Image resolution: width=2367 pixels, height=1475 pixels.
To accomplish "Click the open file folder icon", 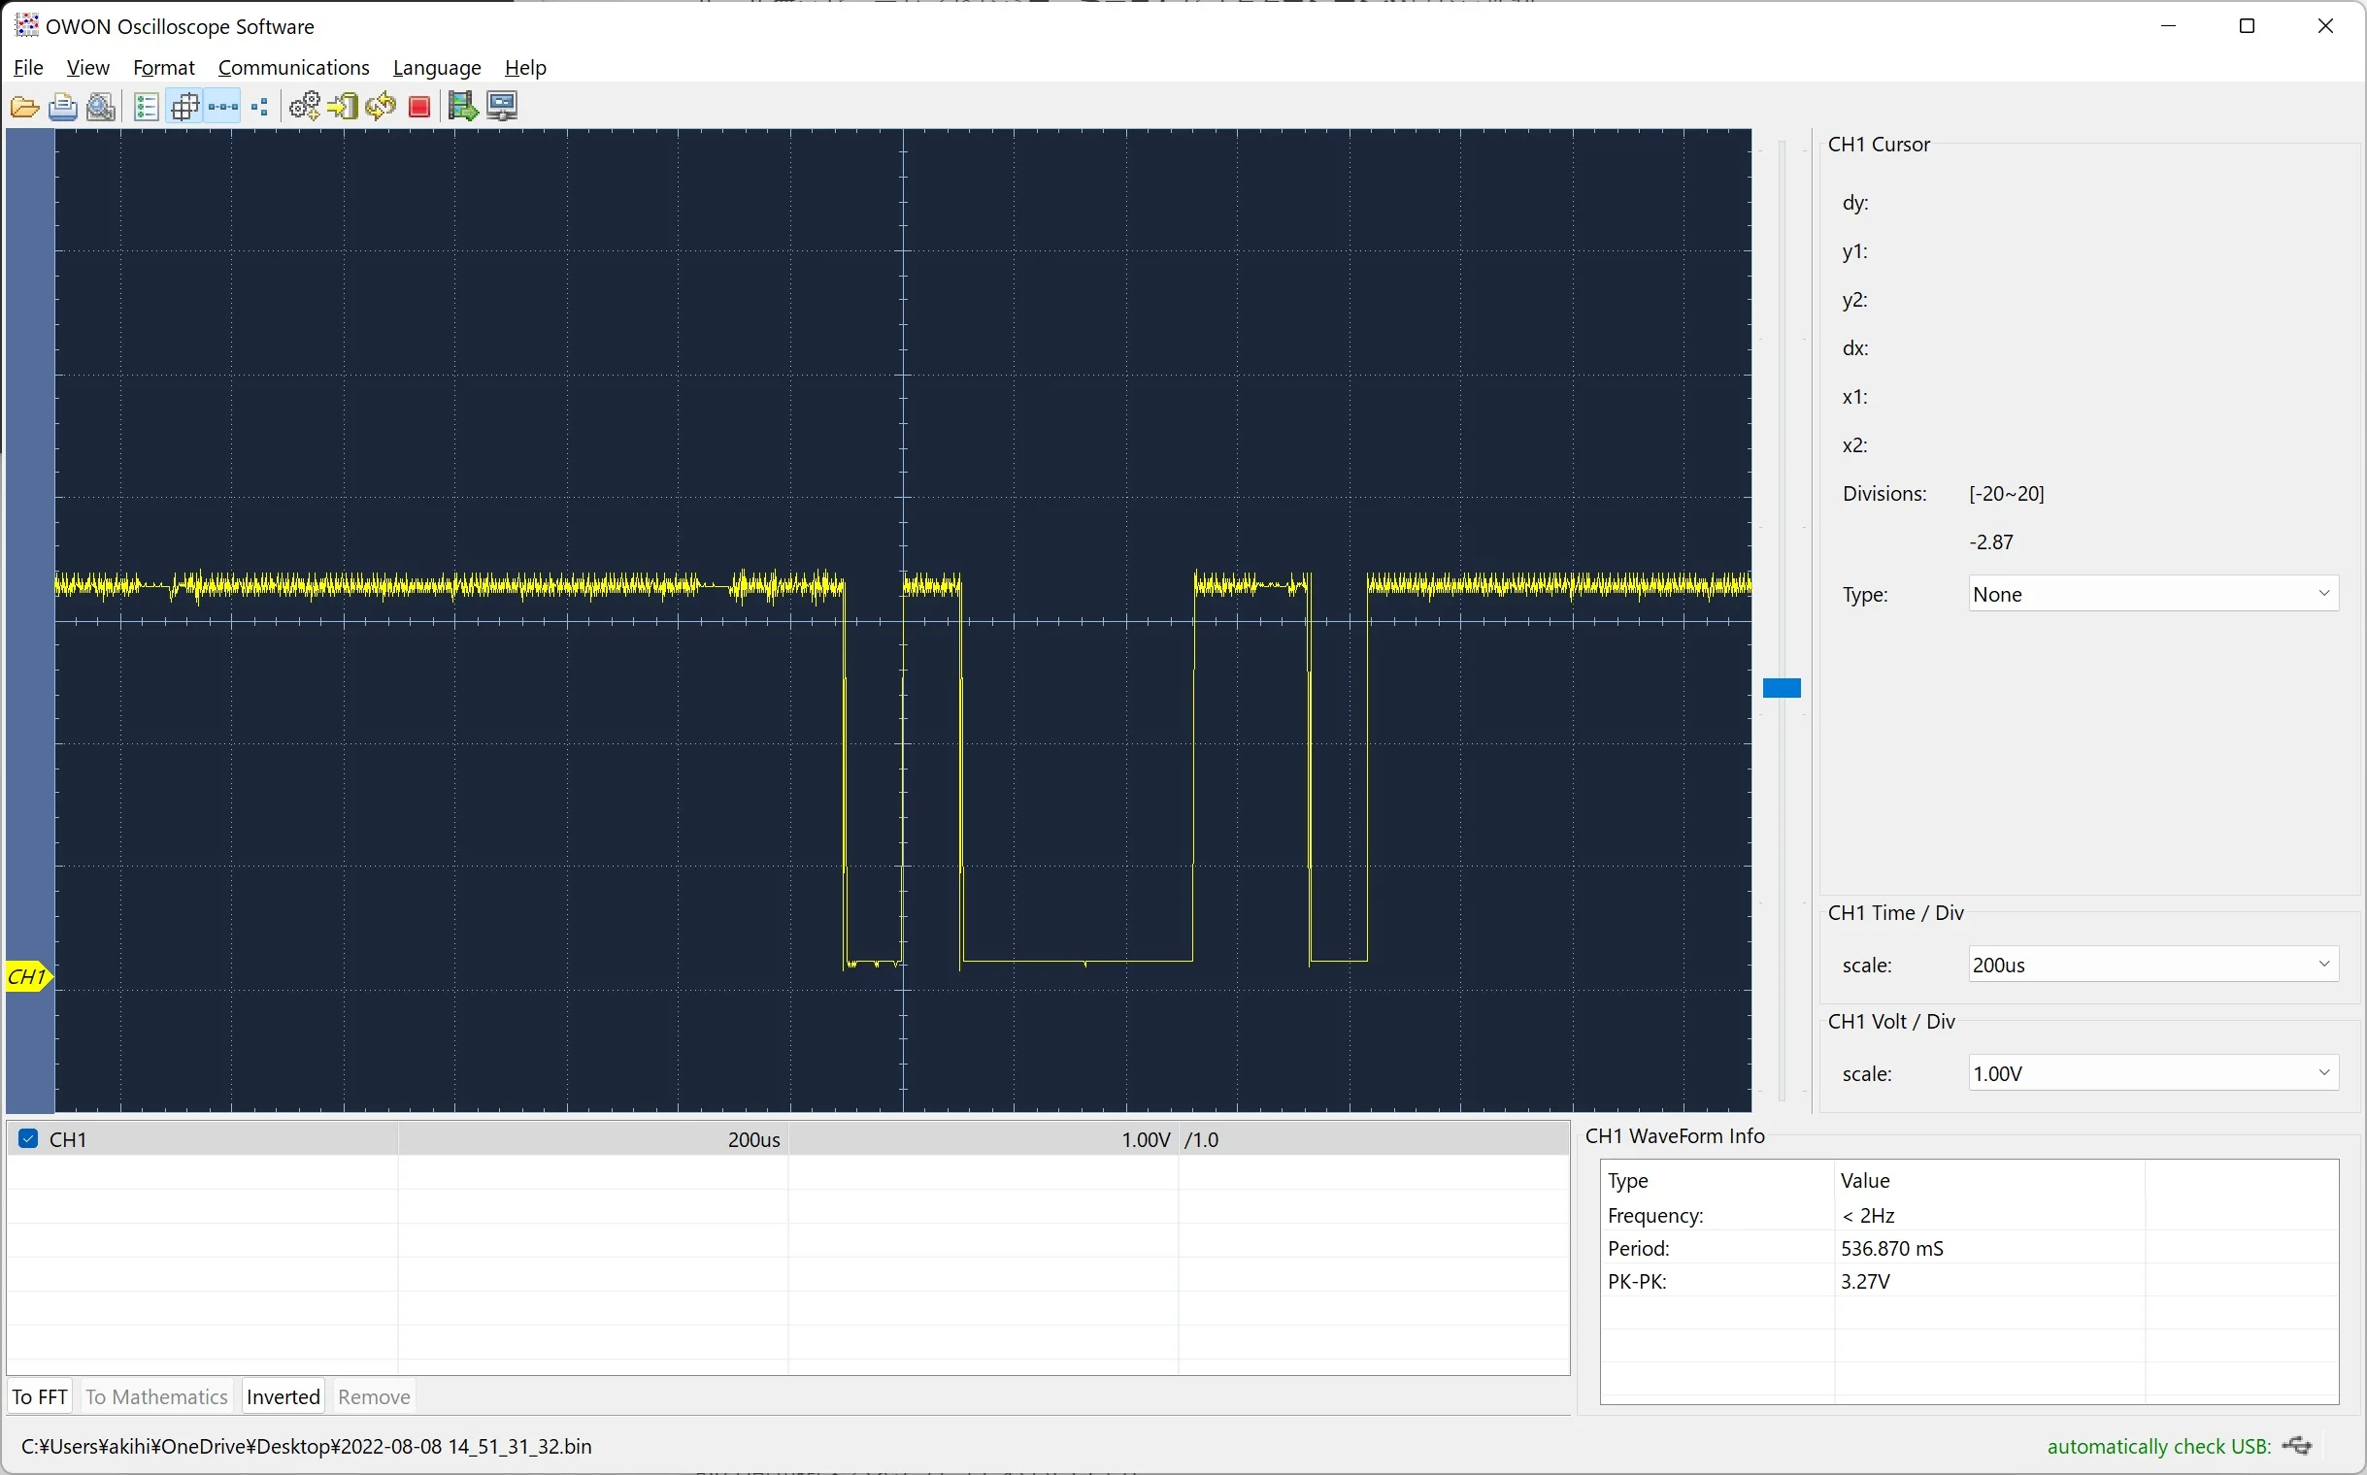I will [24, 107].
